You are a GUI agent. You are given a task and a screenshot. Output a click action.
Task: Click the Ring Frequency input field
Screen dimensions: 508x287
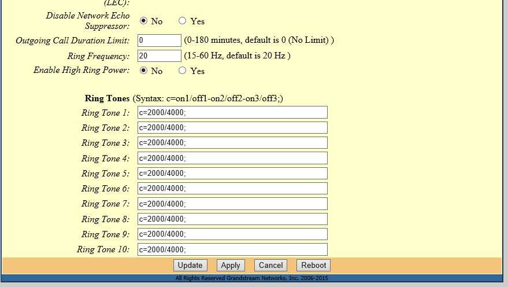coord(160,56)
